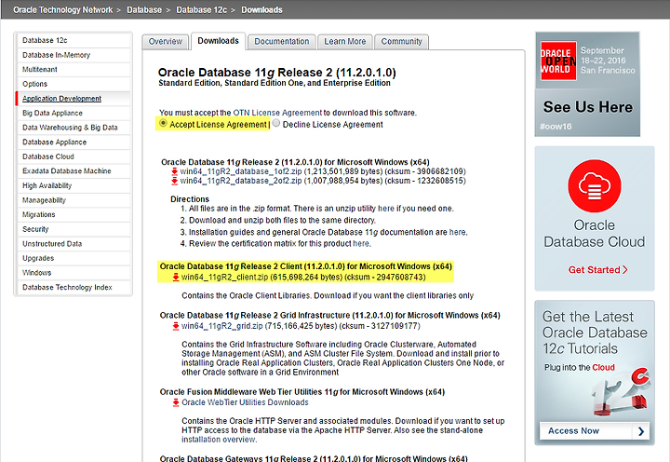Viewport: 670px width, 462px height.
Task: Select Database Appliance in sidebar
Action: coord(74,142)
